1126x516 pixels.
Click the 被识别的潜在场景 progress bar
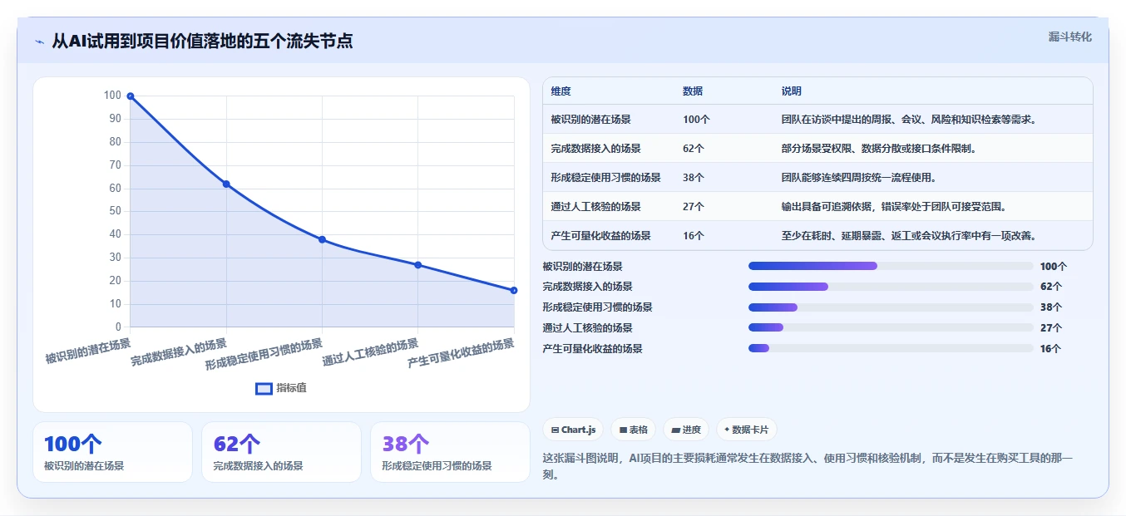click(x=891, y=266)
